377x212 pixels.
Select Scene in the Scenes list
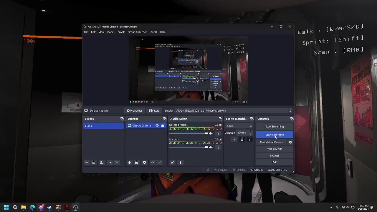103,126
